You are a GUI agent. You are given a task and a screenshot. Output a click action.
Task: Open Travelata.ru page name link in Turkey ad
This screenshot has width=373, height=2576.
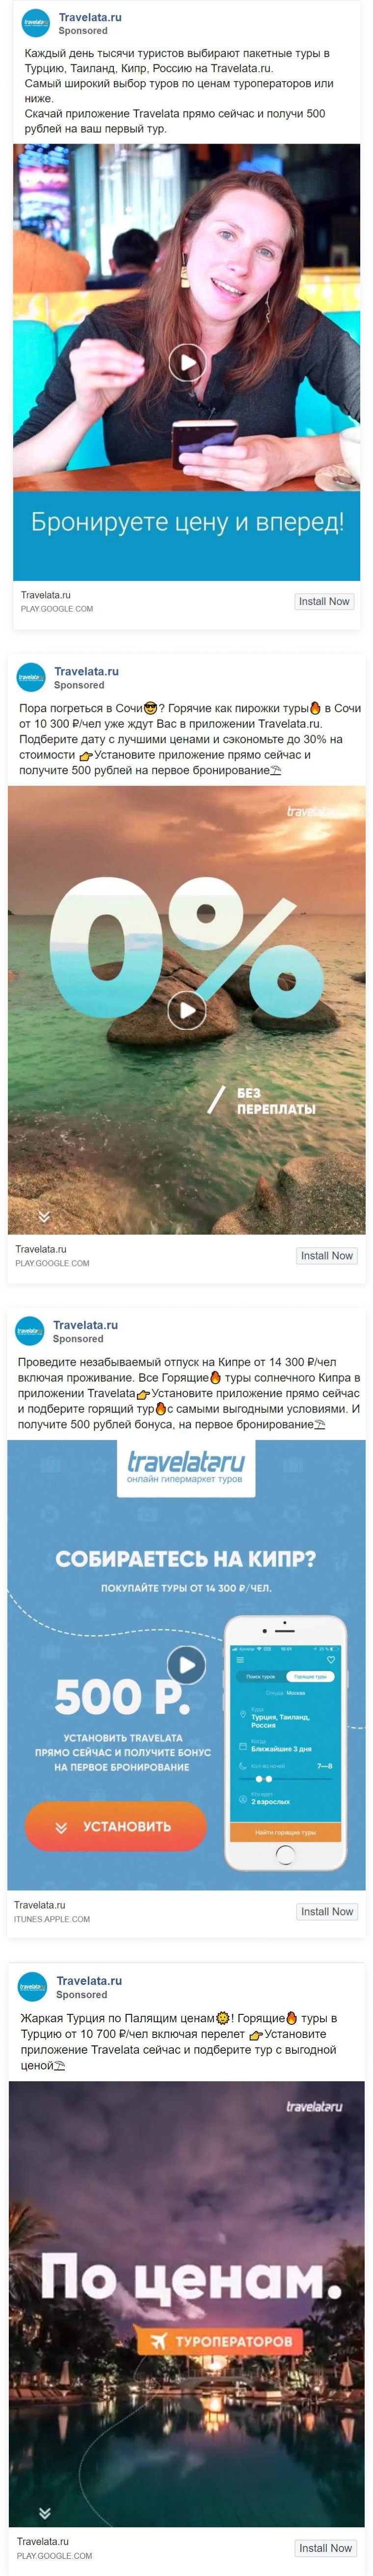point(89,1980)
